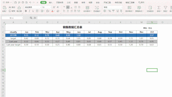This screenshot has width=172, height=97.
Task: Apply cell borders with the border icon
Action: tap(37, 11)
